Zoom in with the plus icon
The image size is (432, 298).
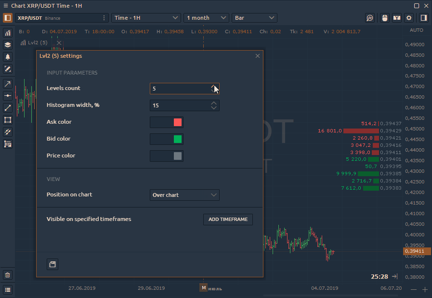click(425, 289)
